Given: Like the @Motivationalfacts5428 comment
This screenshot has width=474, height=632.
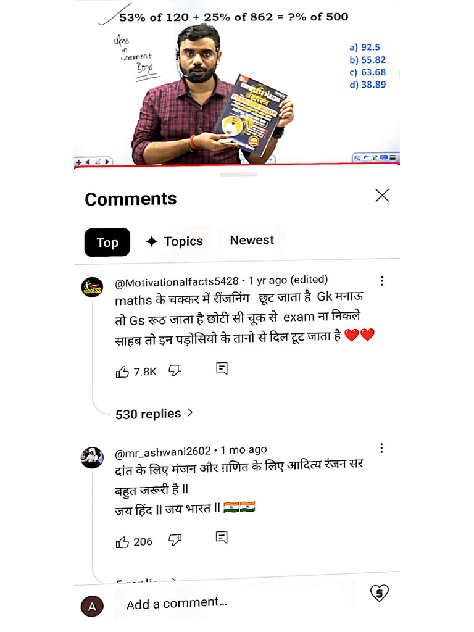Looking at the screenshot, I should point(122,372).
